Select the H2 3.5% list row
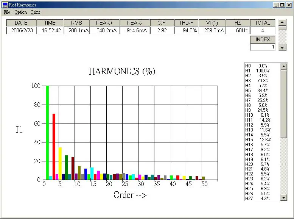 [x=262, y=76]
